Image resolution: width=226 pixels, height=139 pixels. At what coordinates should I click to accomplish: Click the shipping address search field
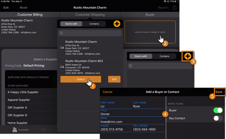(x=90, y=33)
